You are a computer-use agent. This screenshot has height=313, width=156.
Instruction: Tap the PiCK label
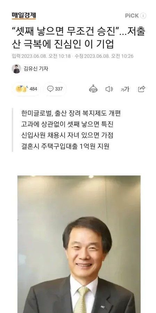pyautogui.click(x=132, y=16)
